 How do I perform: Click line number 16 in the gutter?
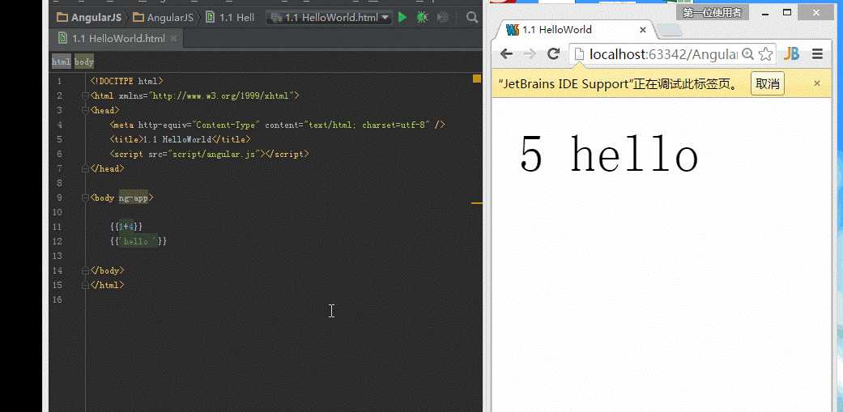[x=58, y=299]
